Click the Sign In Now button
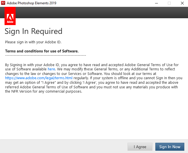The width and height of the screenshot is (188, 153). (x=170, y=147)
